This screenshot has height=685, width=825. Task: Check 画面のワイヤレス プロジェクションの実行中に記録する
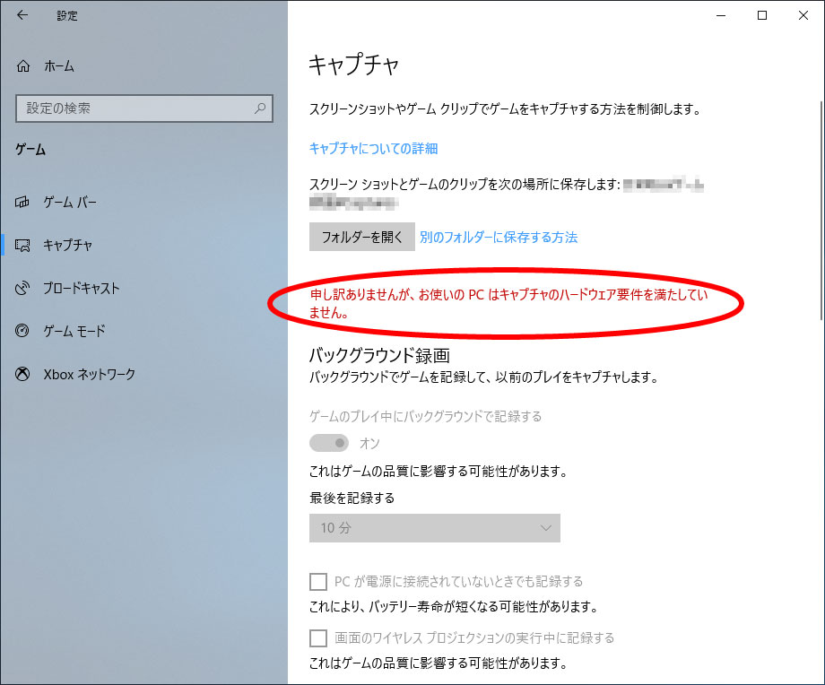(318, 637)
